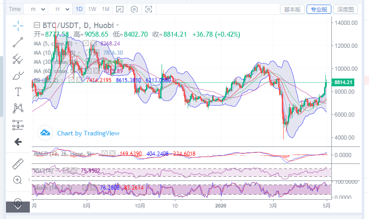Switch to 基本版 basic view
The image size is (369, 219).
(x=292, y=9)
